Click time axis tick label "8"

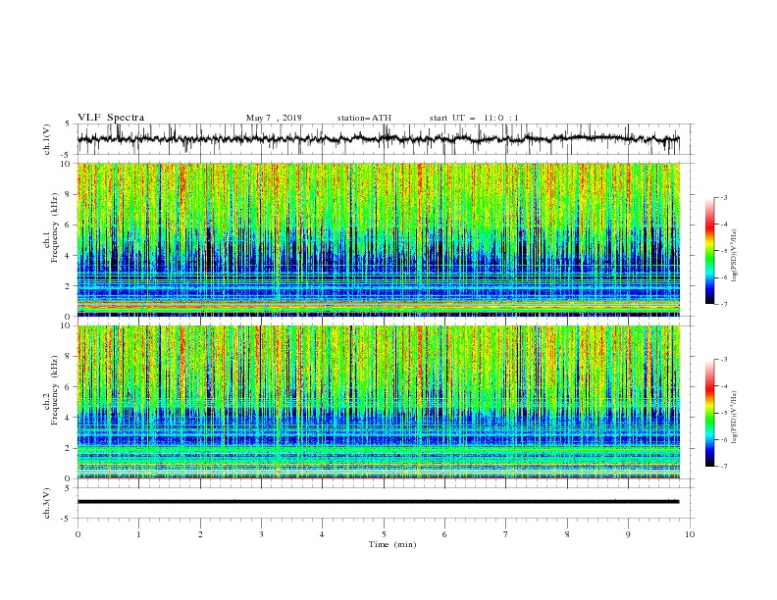[567, 534]
